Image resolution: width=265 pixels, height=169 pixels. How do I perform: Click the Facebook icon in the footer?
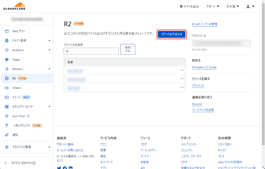pos(65,168)
